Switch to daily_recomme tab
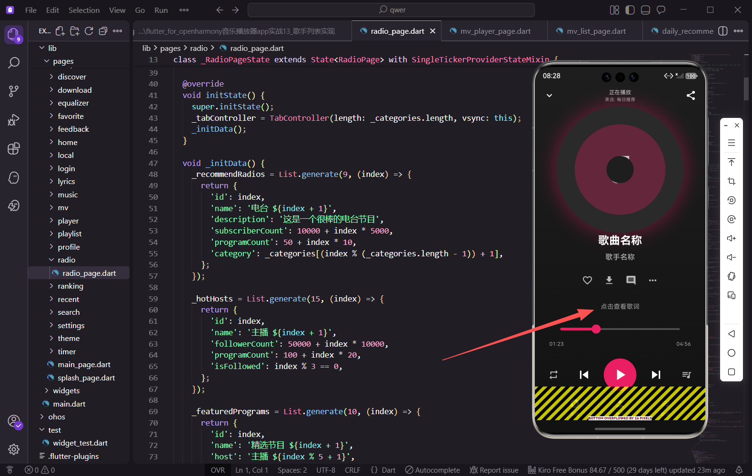 tap(682, 31)
